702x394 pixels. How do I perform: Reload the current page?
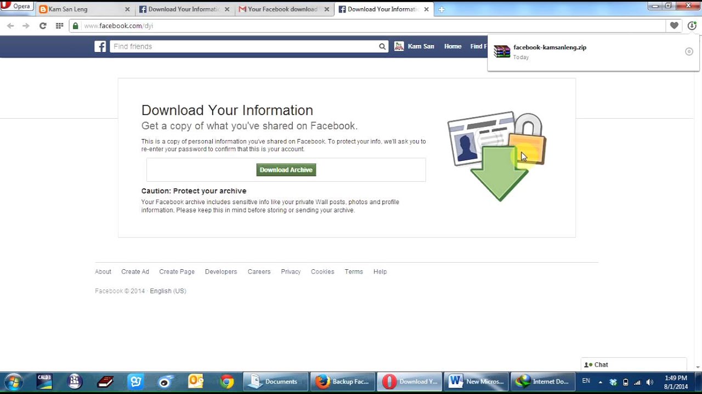coord(43,26)
